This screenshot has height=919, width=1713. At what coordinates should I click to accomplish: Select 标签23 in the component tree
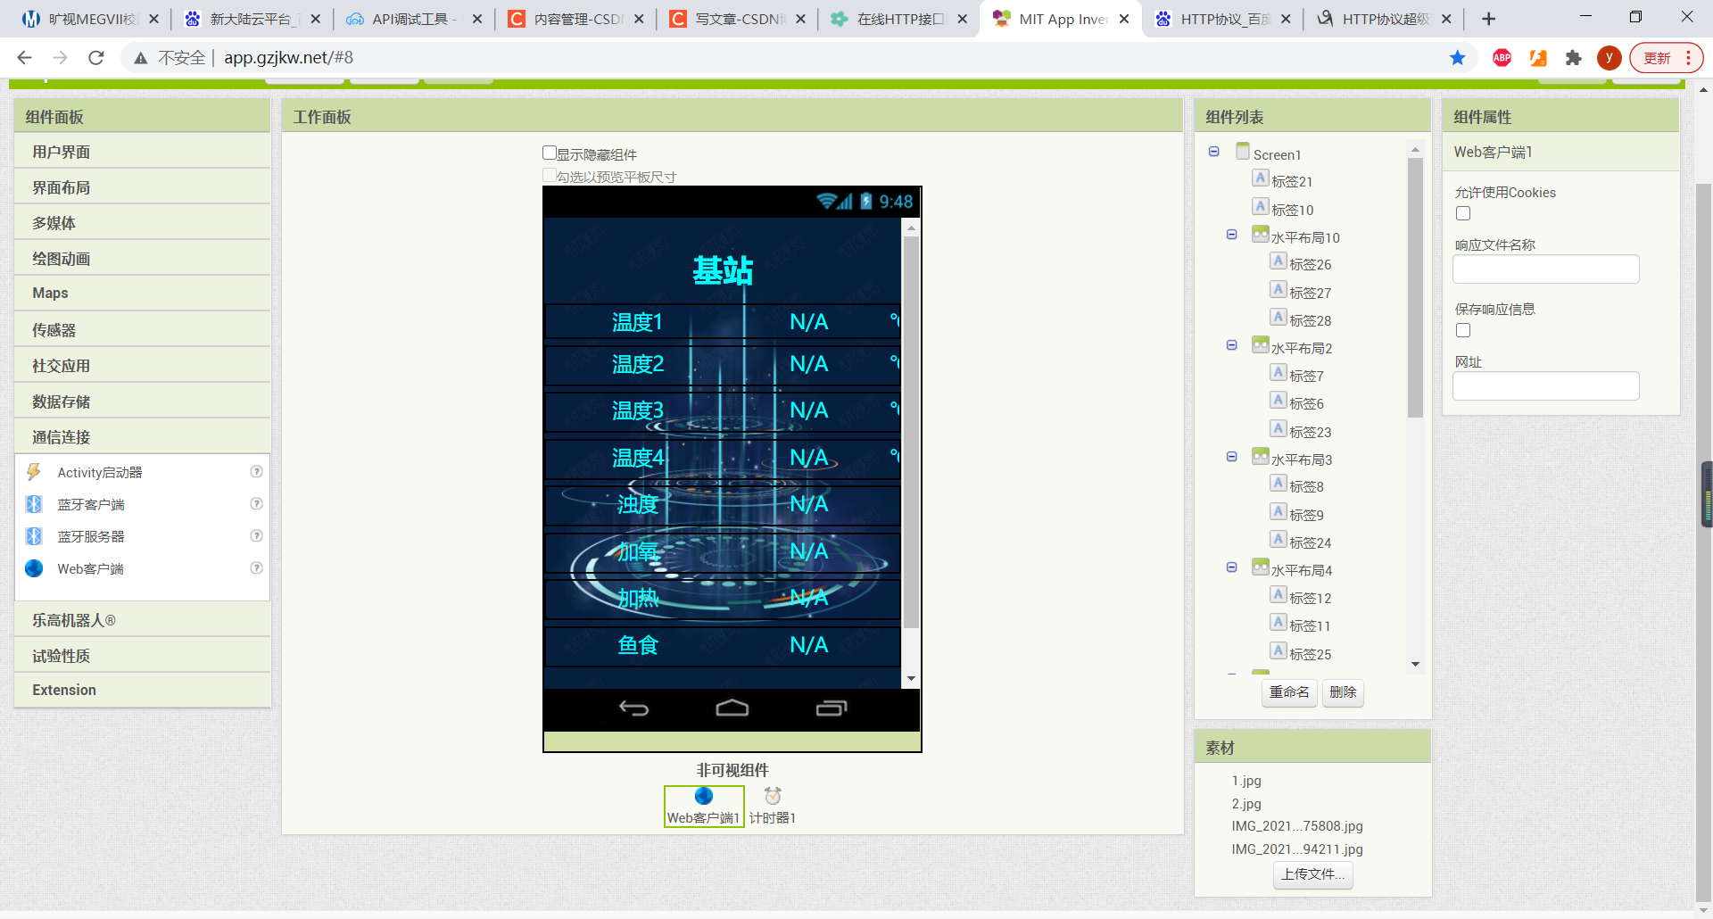pos(1310,433)
